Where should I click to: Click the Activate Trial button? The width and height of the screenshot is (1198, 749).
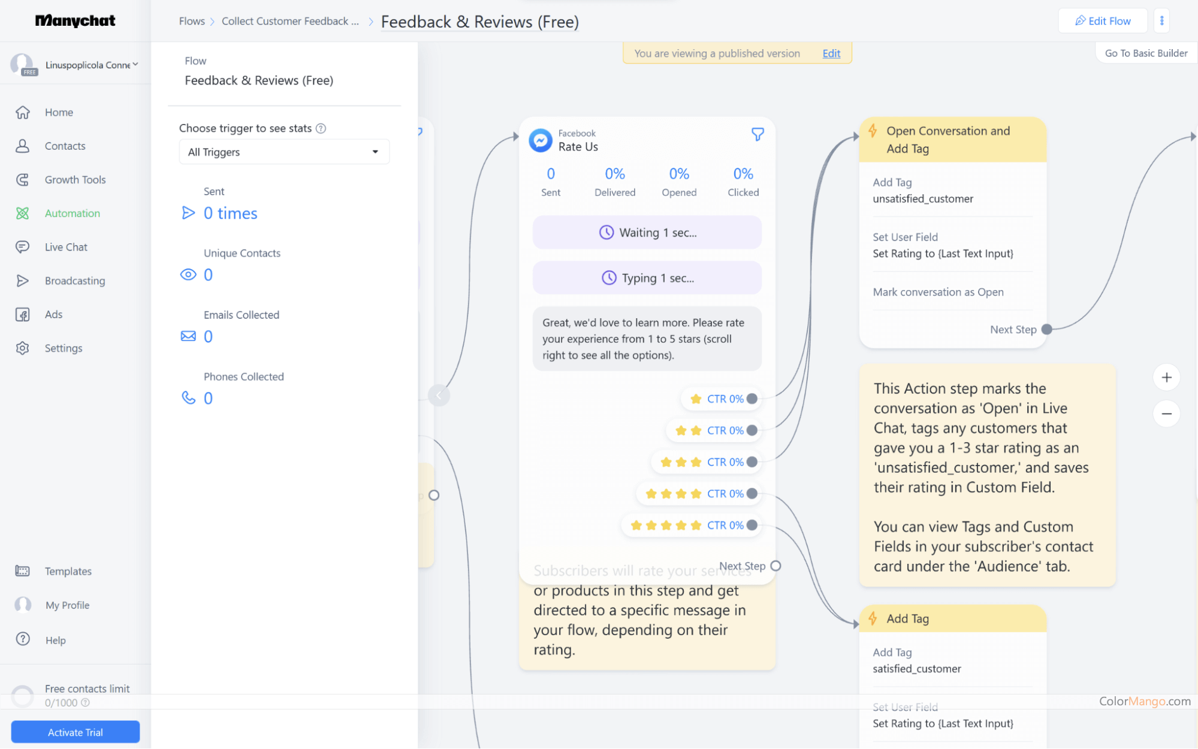click(x=76, y=732)
